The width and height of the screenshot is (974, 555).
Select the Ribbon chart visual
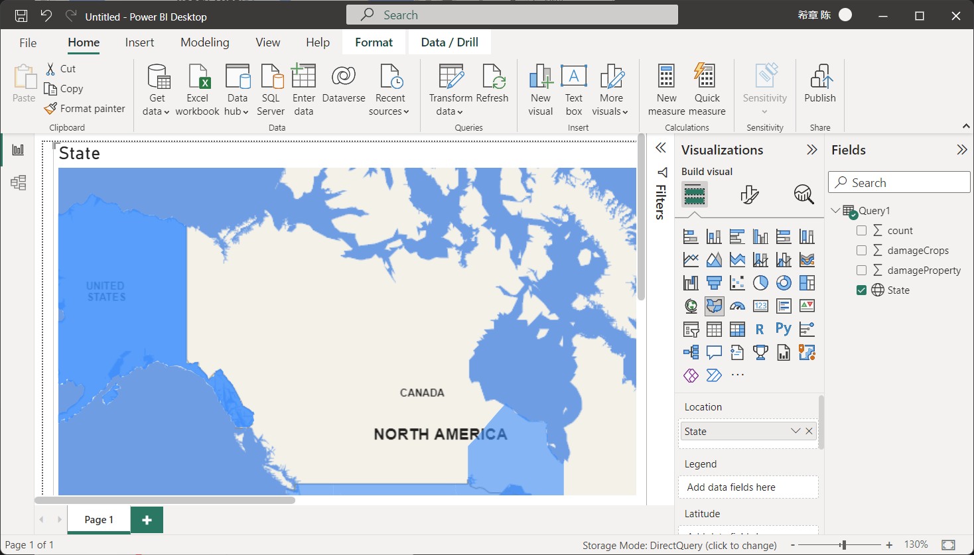[807, 260]
